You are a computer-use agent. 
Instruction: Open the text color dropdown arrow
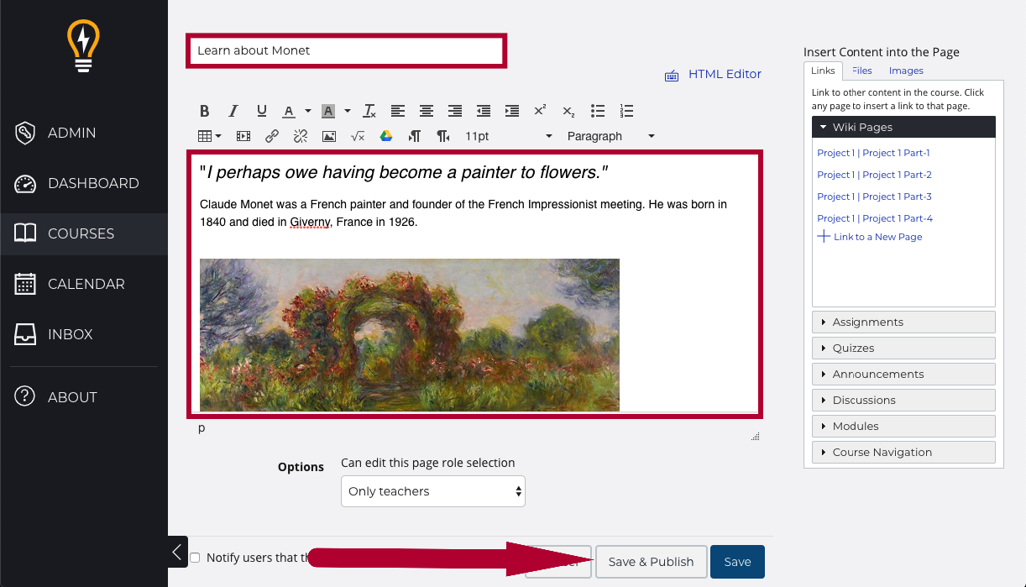pos(308,111)
